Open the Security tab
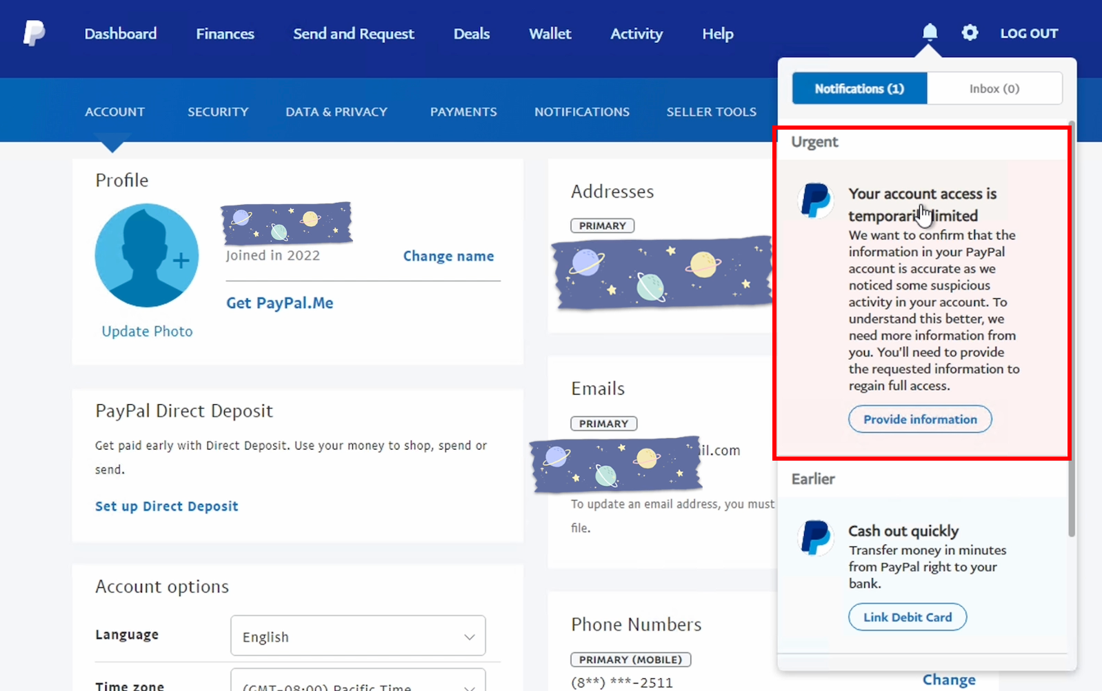The height and width of the screenshot is (691, 1102). 218,112
